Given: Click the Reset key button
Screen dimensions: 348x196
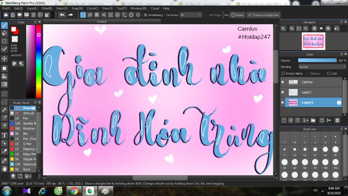Looking at the screenshot, I should (238, 15).
